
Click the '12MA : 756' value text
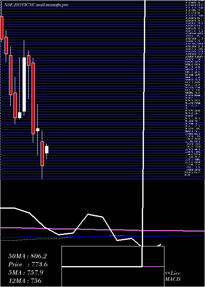(x=25, y=280)
